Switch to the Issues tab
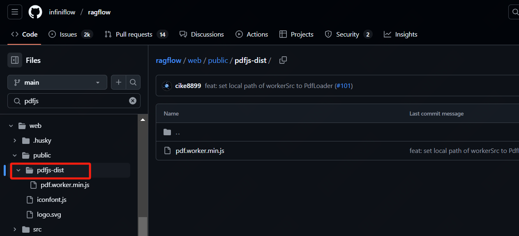 pos(70,35)
